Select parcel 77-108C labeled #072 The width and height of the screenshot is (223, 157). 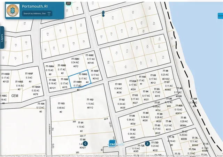tap(75, 62)
